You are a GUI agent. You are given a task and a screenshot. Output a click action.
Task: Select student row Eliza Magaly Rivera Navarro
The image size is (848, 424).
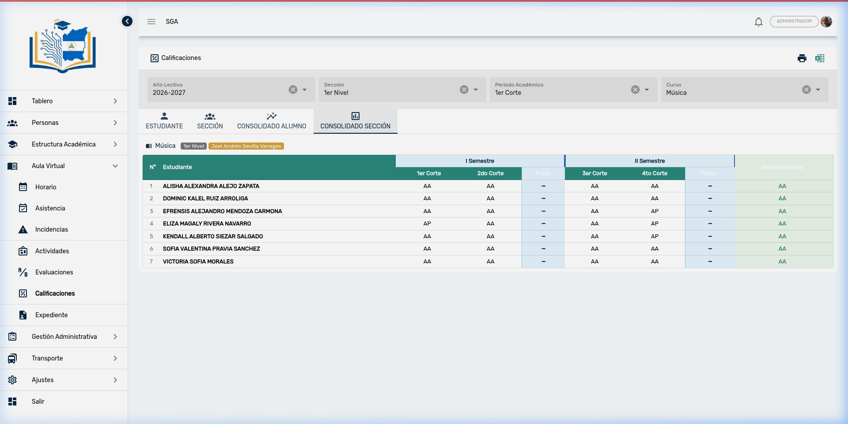tap(207, 224)
